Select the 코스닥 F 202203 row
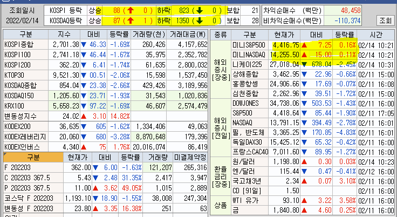This screenshot has height=217, width=397. (x=106, y=198)
